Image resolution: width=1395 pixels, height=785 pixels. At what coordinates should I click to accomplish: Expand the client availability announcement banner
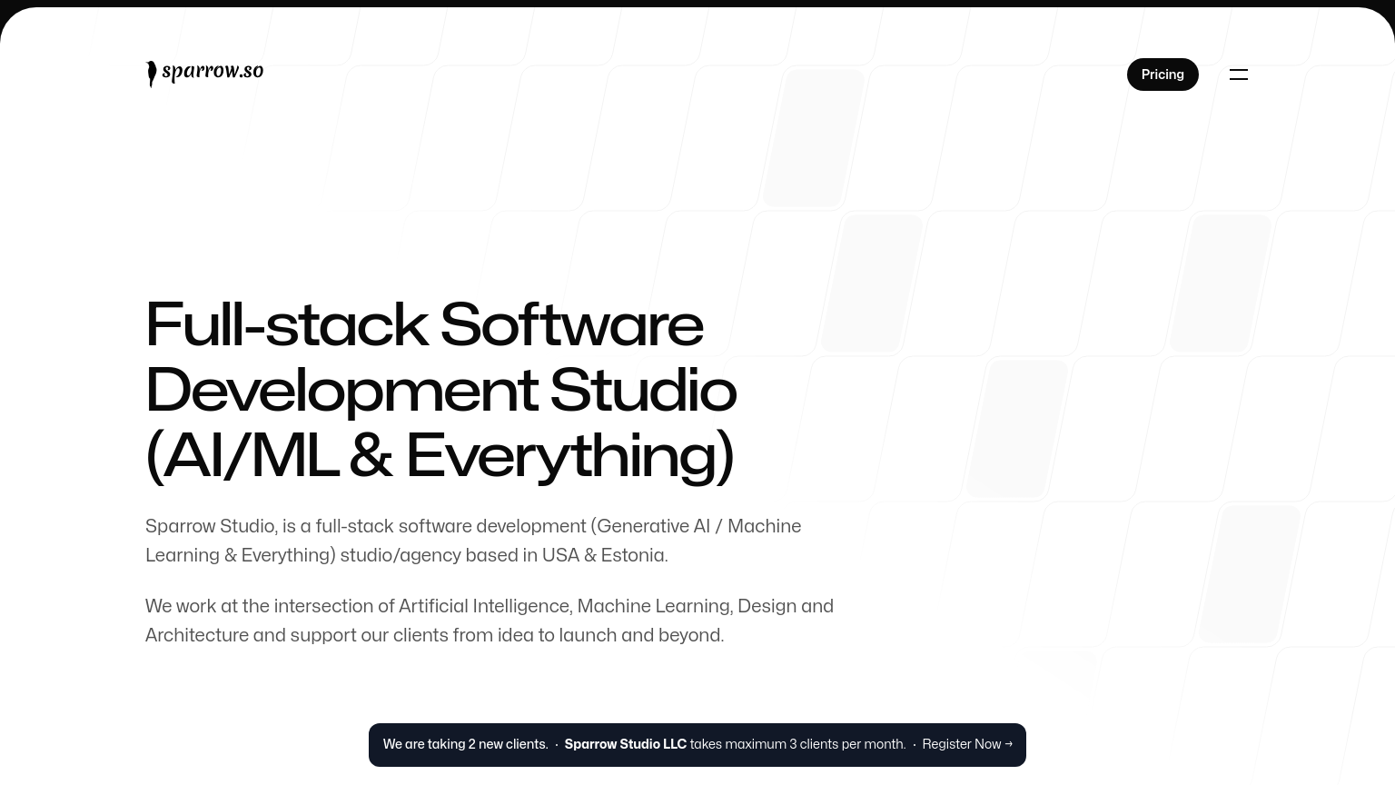coord(697,744)
